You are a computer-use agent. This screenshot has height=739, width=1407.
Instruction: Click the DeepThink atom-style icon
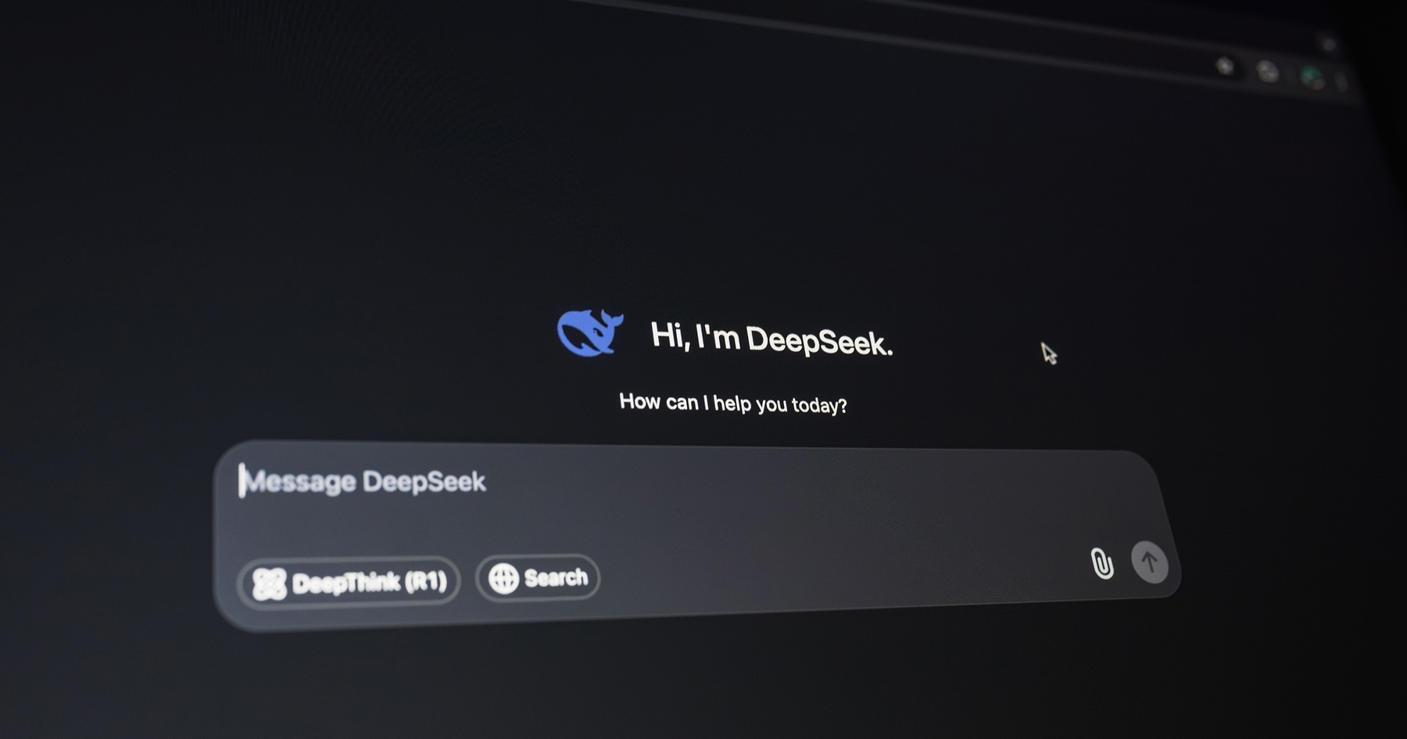269,584
